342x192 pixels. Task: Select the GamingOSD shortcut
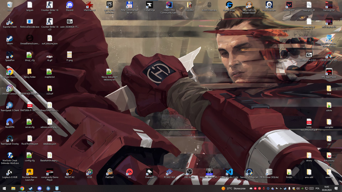[329, 6]
